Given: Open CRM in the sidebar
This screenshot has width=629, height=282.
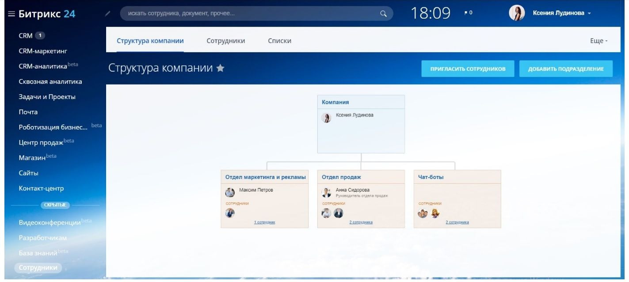Looking at the screenshot, I should [x=26, y=36].
